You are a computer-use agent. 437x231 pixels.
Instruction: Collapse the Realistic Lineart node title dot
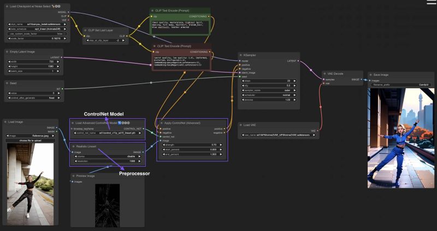[73, 146]
